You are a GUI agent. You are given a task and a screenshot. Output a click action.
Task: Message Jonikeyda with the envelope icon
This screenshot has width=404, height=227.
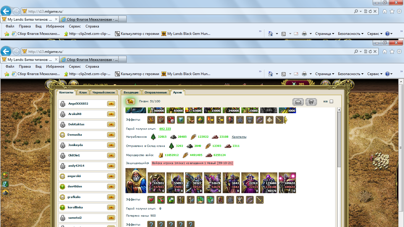pos(111,145)
